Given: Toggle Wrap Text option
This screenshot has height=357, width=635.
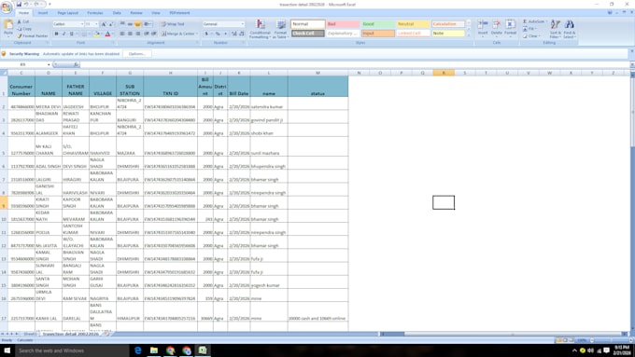Looking at the screenshot, I should (x=173, y=24).
